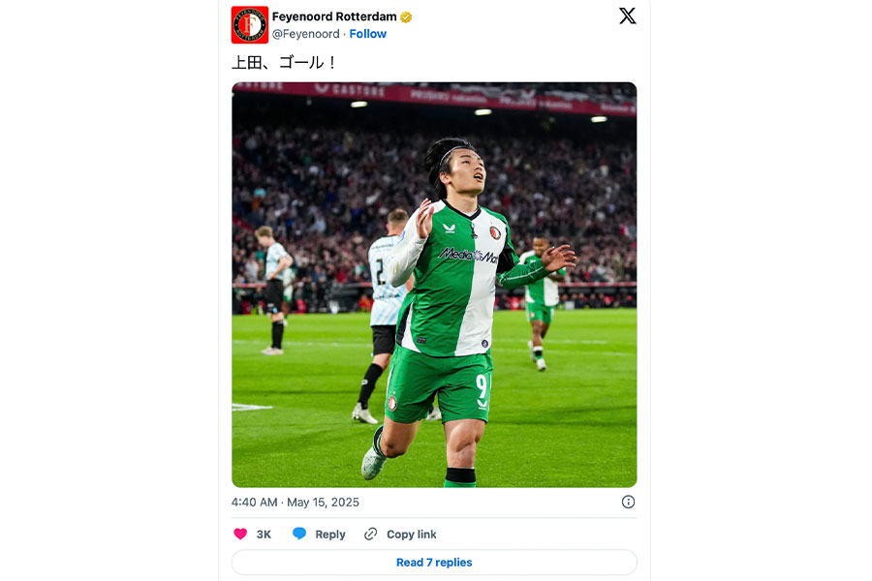The width and height of the screenshot is (872, 581).
Task: Click the blue reply speech bubble icon
Action: (299, 534)
